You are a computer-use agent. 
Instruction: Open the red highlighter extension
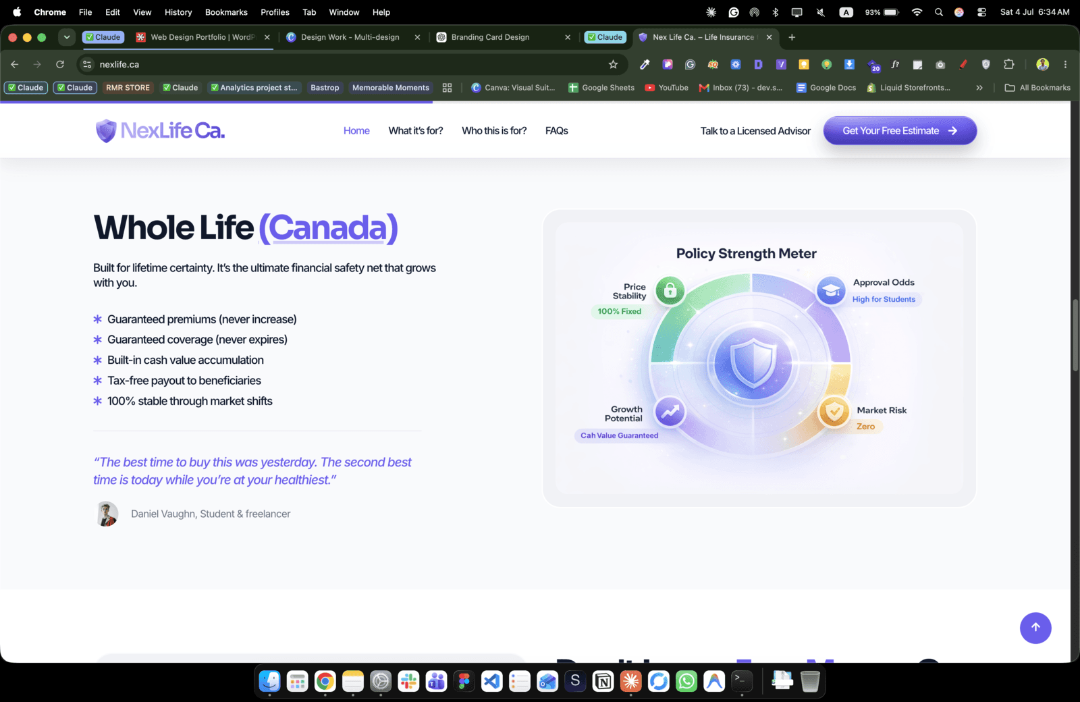click(963, 64)
